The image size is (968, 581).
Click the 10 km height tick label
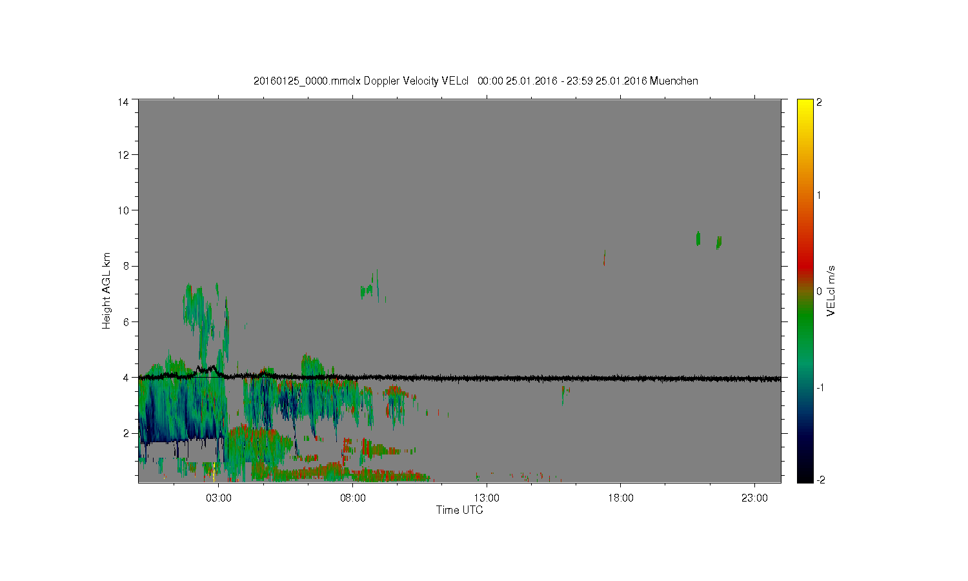pyautogui.click(x=123, y=210)
